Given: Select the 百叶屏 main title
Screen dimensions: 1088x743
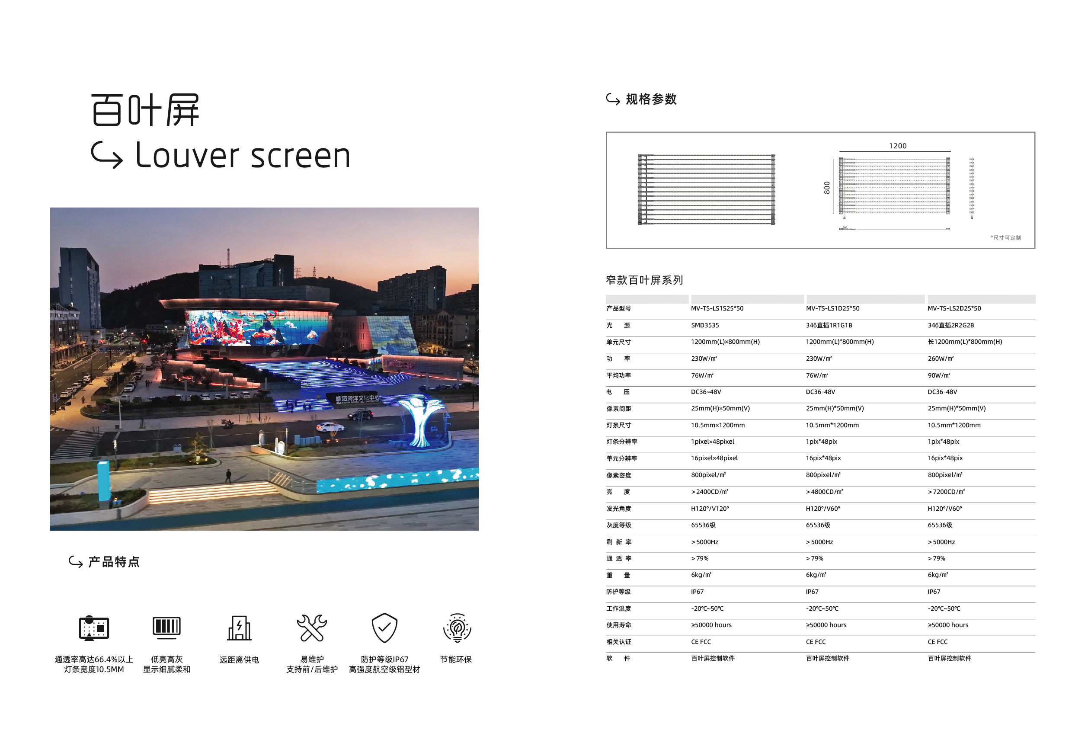Looking at the screenshot, I should [145, 110].
